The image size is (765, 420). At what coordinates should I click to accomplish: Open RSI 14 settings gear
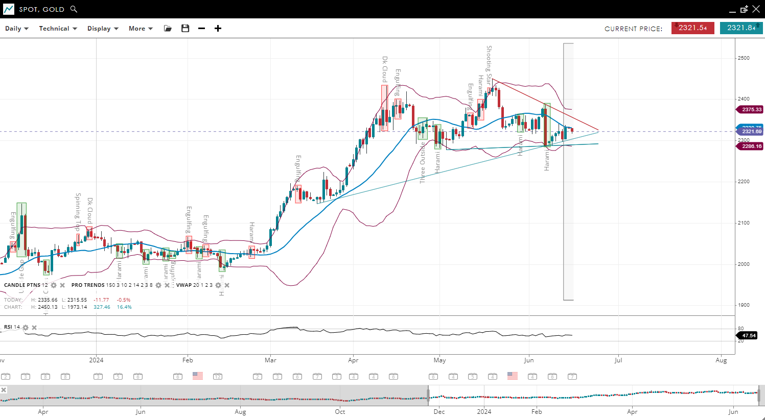coord(26,328)
